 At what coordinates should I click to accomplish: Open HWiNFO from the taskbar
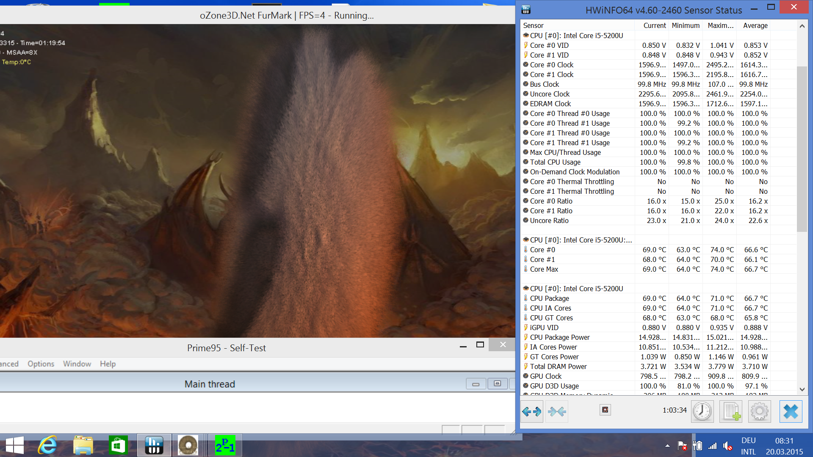coord(154,445)
